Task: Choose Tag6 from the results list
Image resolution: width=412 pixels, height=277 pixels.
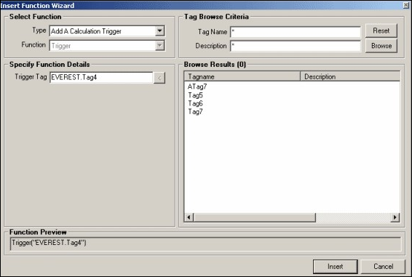Action: click(195, 103)
